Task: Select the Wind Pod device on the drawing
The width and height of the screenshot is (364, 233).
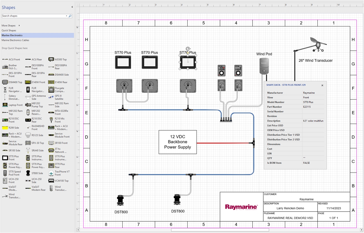Action: (264, 66)
